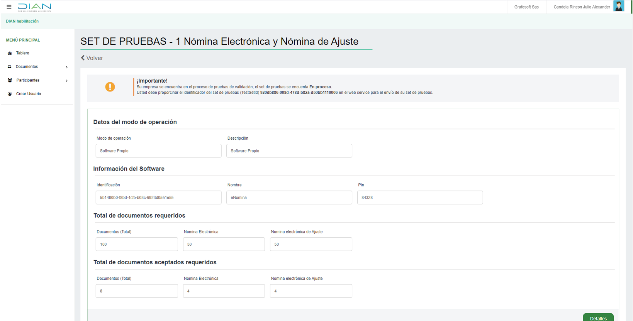This screenshot has width=633, height=321.
Task: Click the Modo de operación field
Action: (158, 151)
